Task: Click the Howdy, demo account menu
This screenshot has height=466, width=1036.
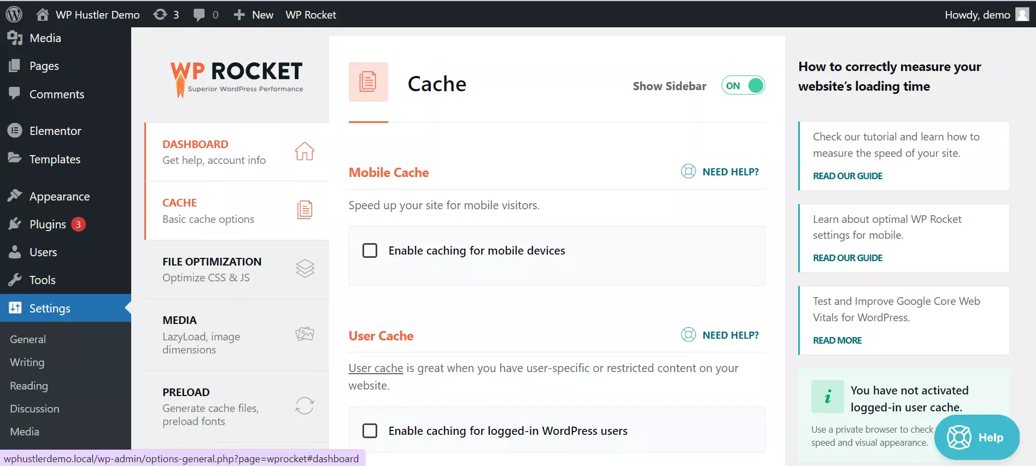Action: point(986,15)
